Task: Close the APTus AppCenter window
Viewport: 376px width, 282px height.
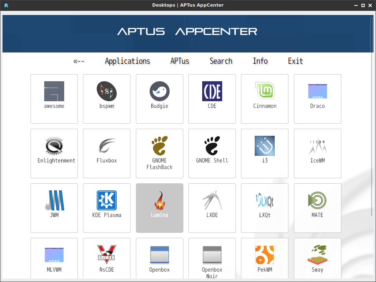Action: [x=370, y=5]
